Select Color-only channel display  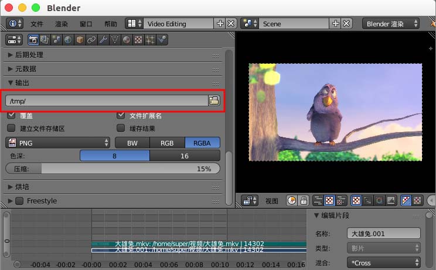(x=417, y=200)
